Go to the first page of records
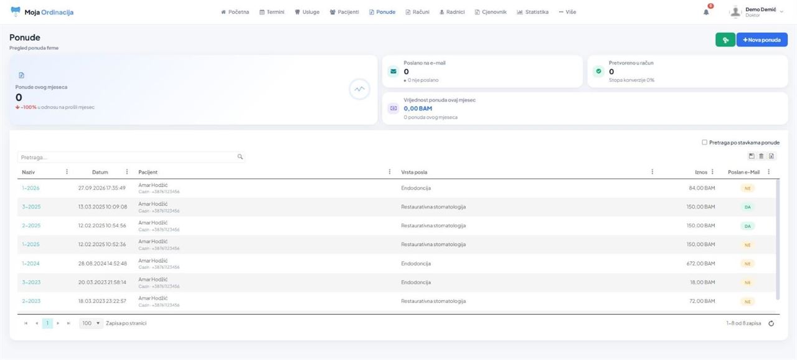The image size is (797, 360). pyautogui.click(x=26, y=323)
